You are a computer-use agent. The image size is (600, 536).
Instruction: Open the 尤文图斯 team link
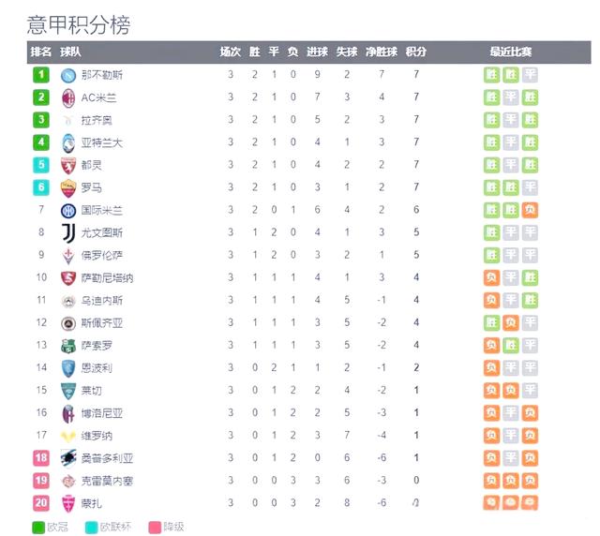pos(102,232)
